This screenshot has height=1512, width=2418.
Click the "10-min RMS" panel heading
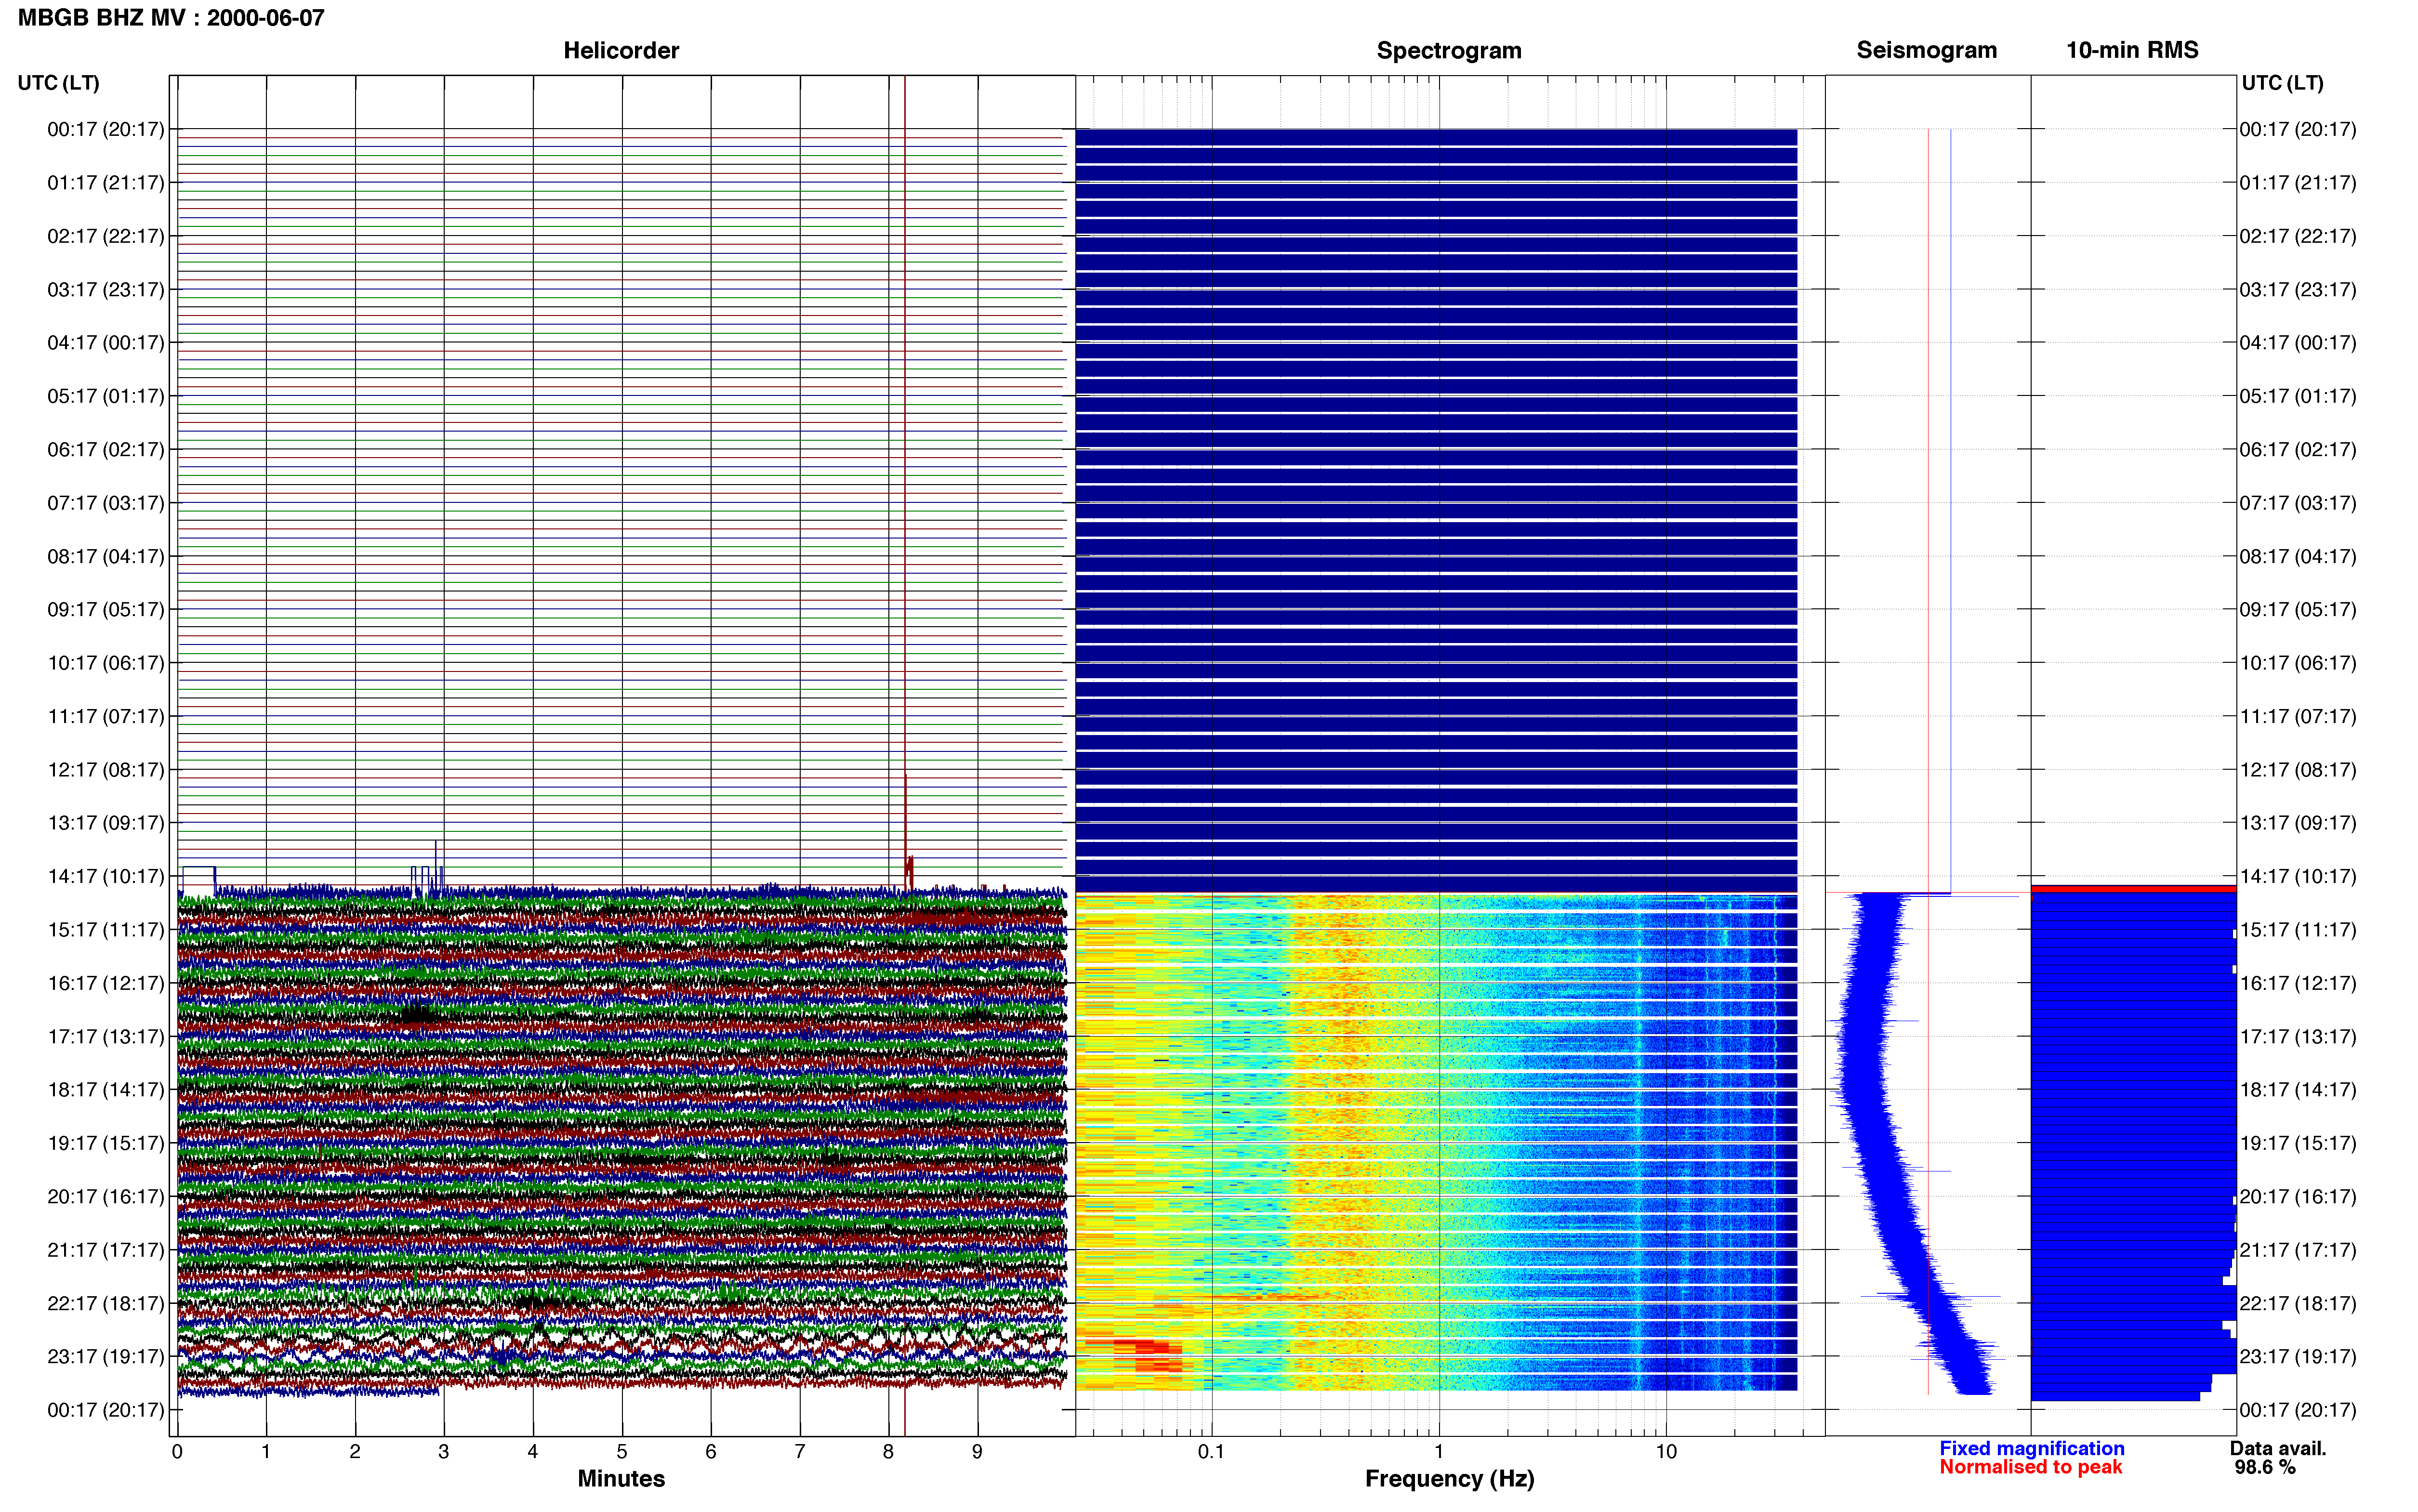tap(2132, 50)
